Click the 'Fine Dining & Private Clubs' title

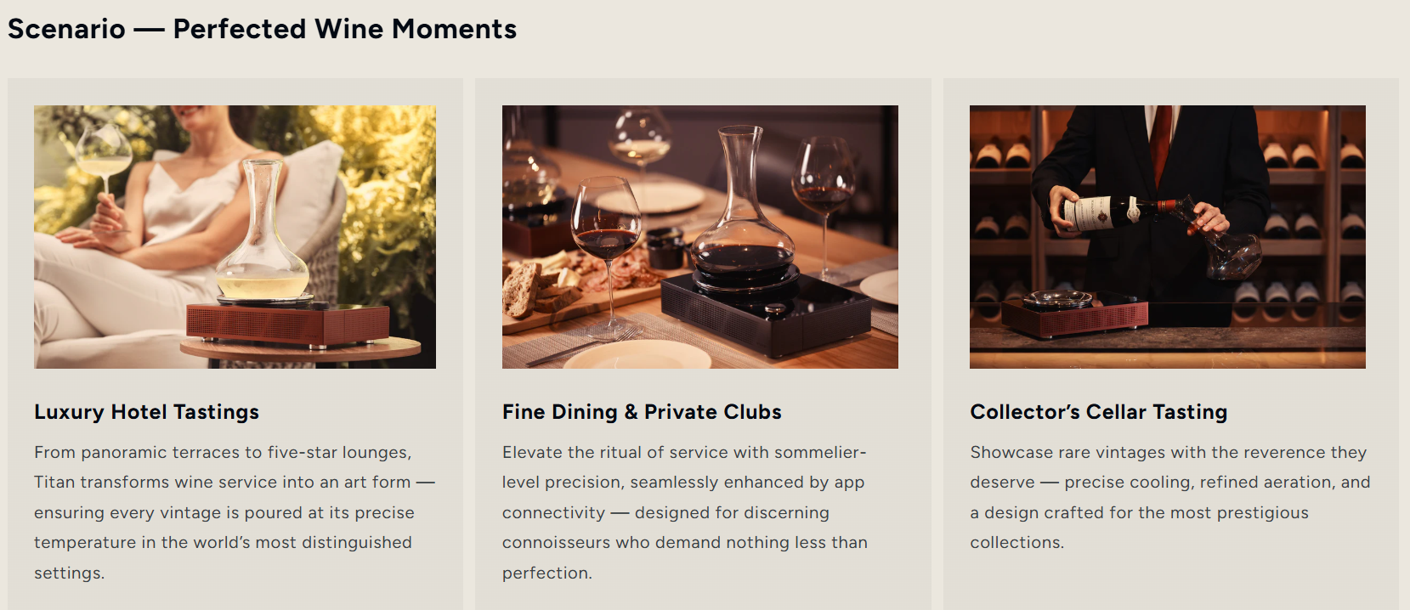pos(642,412)
